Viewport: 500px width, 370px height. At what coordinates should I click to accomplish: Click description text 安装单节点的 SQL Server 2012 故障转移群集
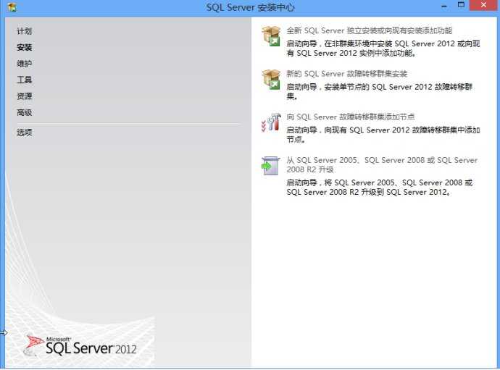[380, 91]
